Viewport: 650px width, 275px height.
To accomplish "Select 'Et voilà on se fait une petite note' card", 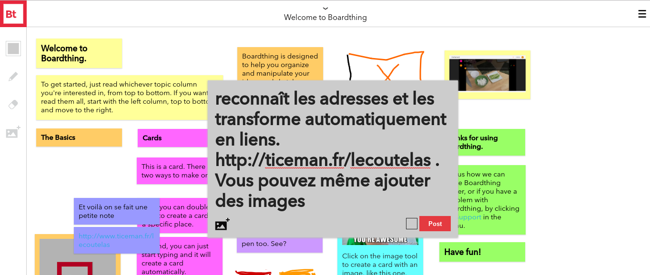I will pos(117,211).
